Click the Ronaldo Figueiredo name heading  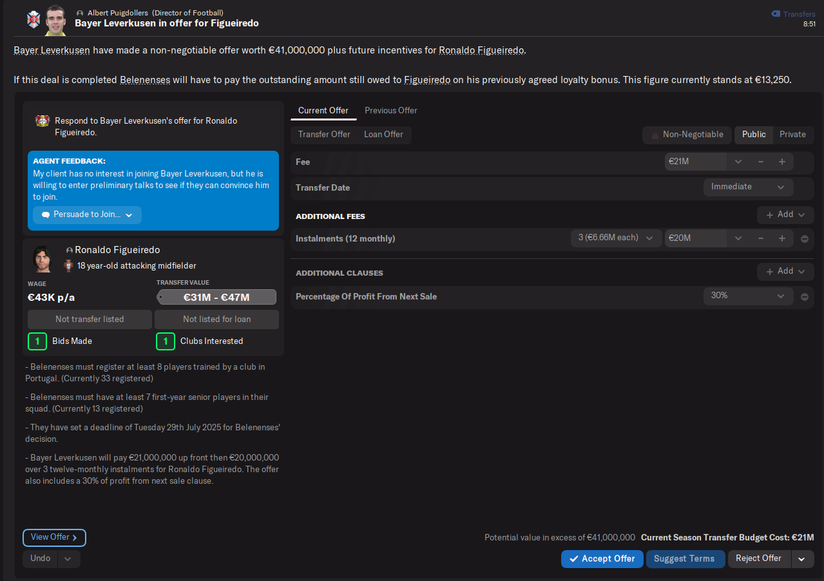coord(117,250)
